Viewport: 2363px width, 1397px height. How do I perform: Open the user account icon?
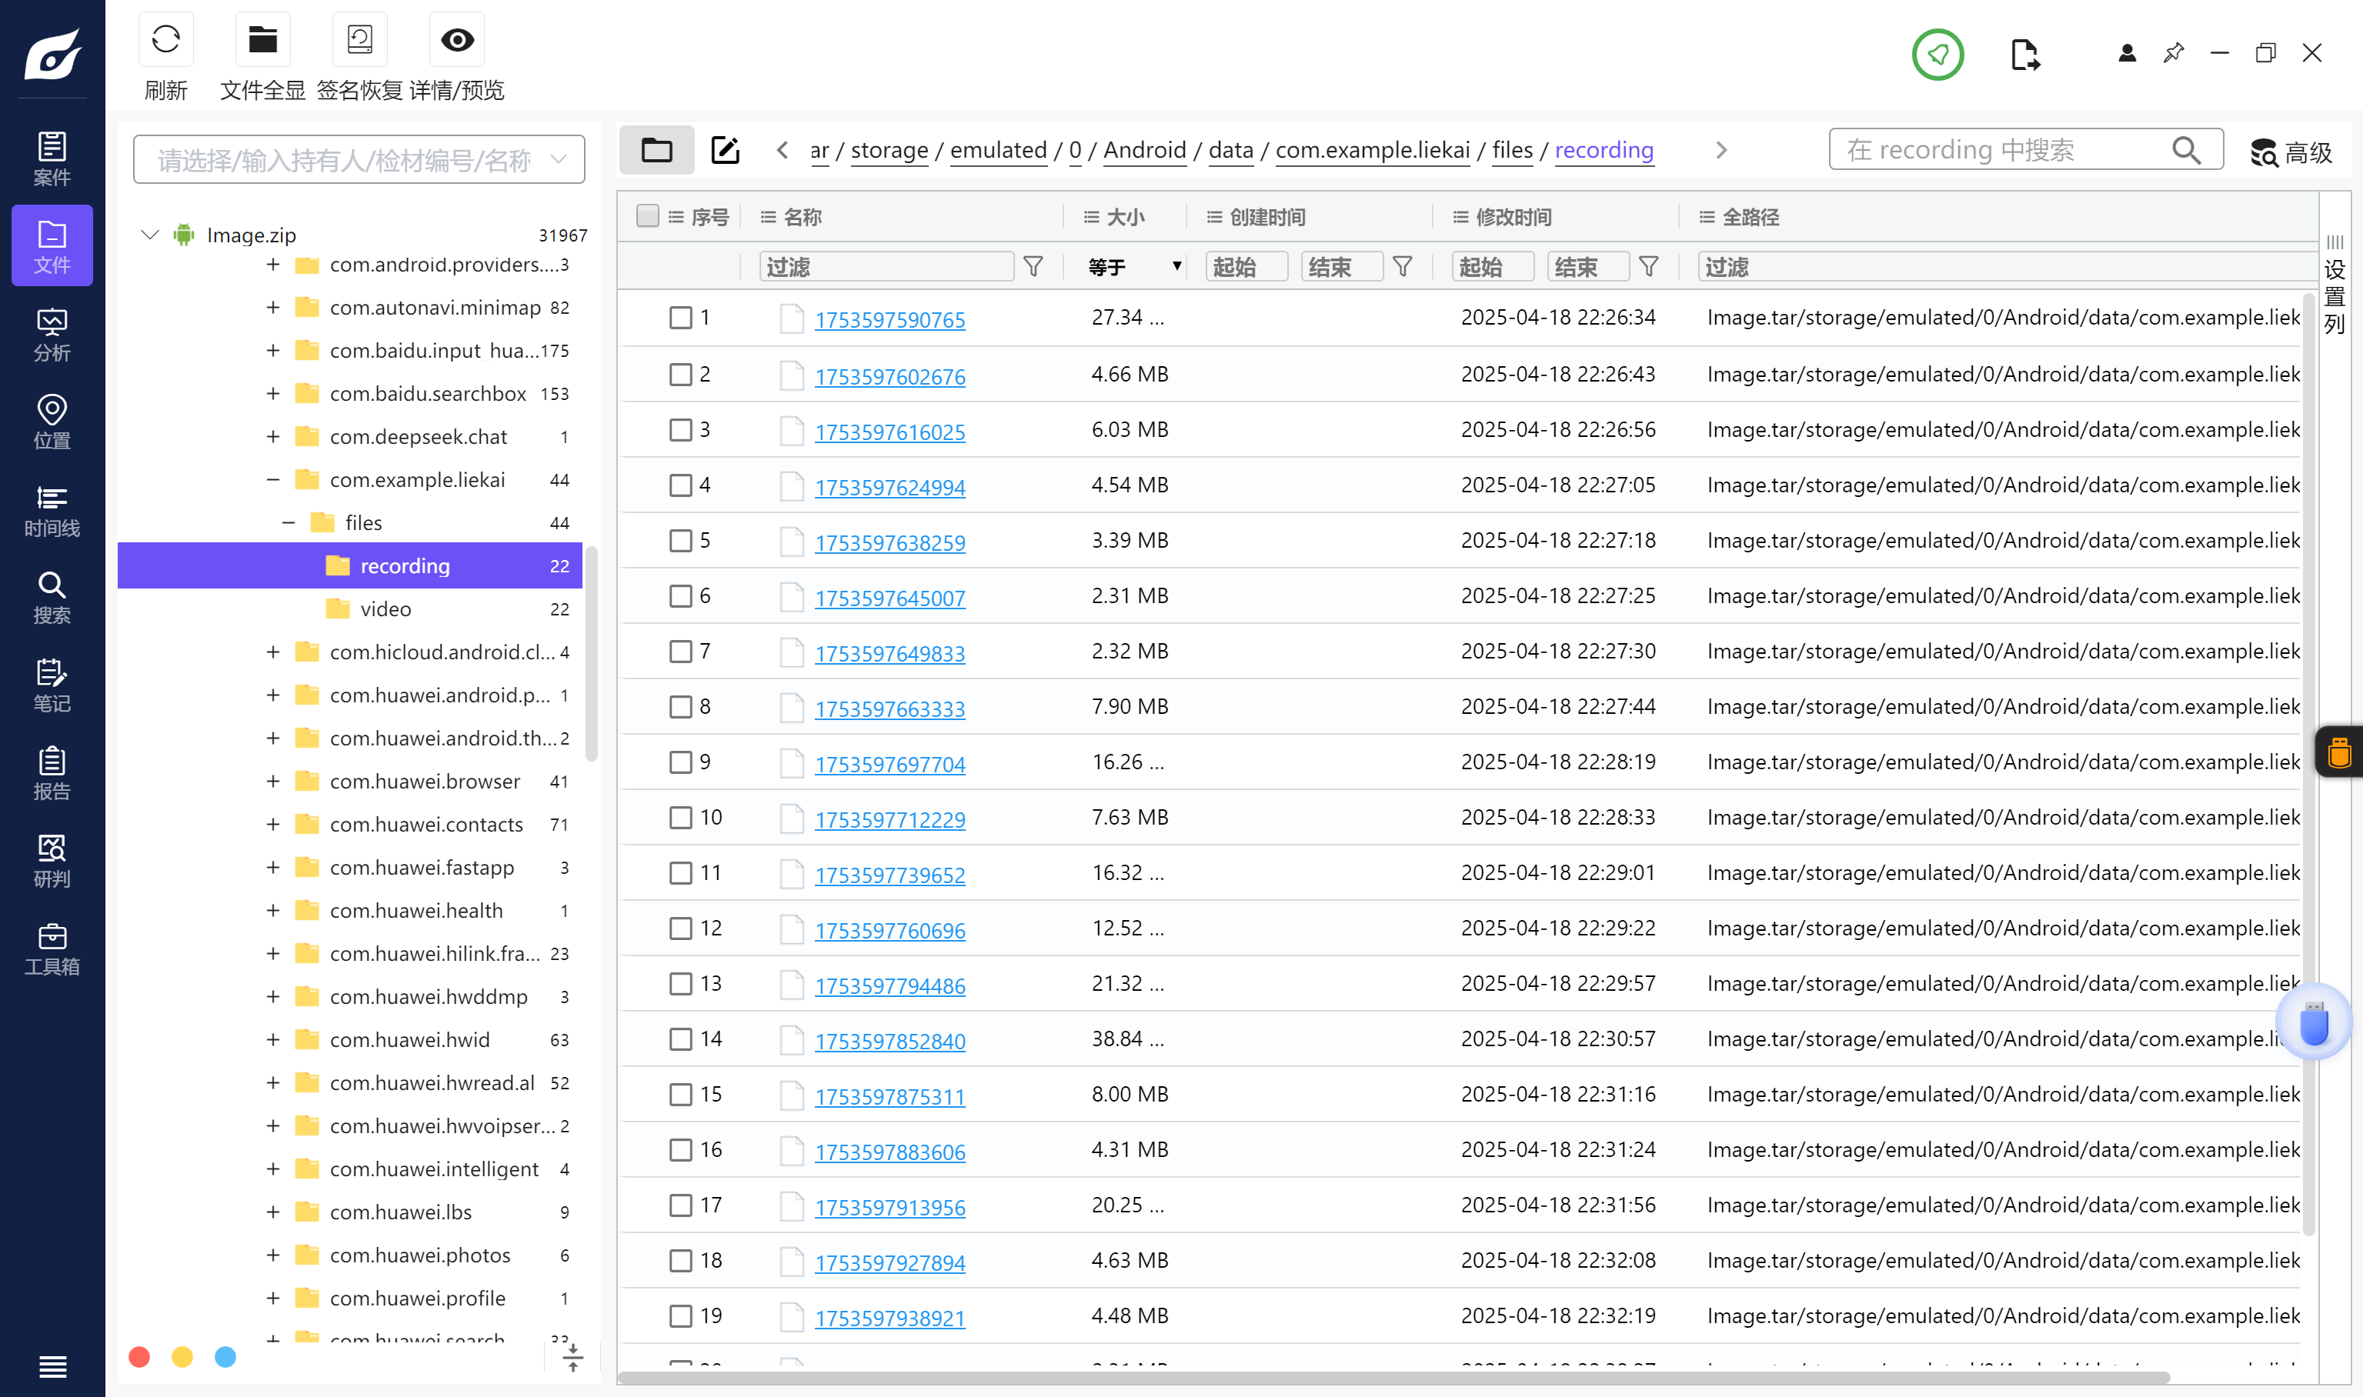(x=2127, y=53)
